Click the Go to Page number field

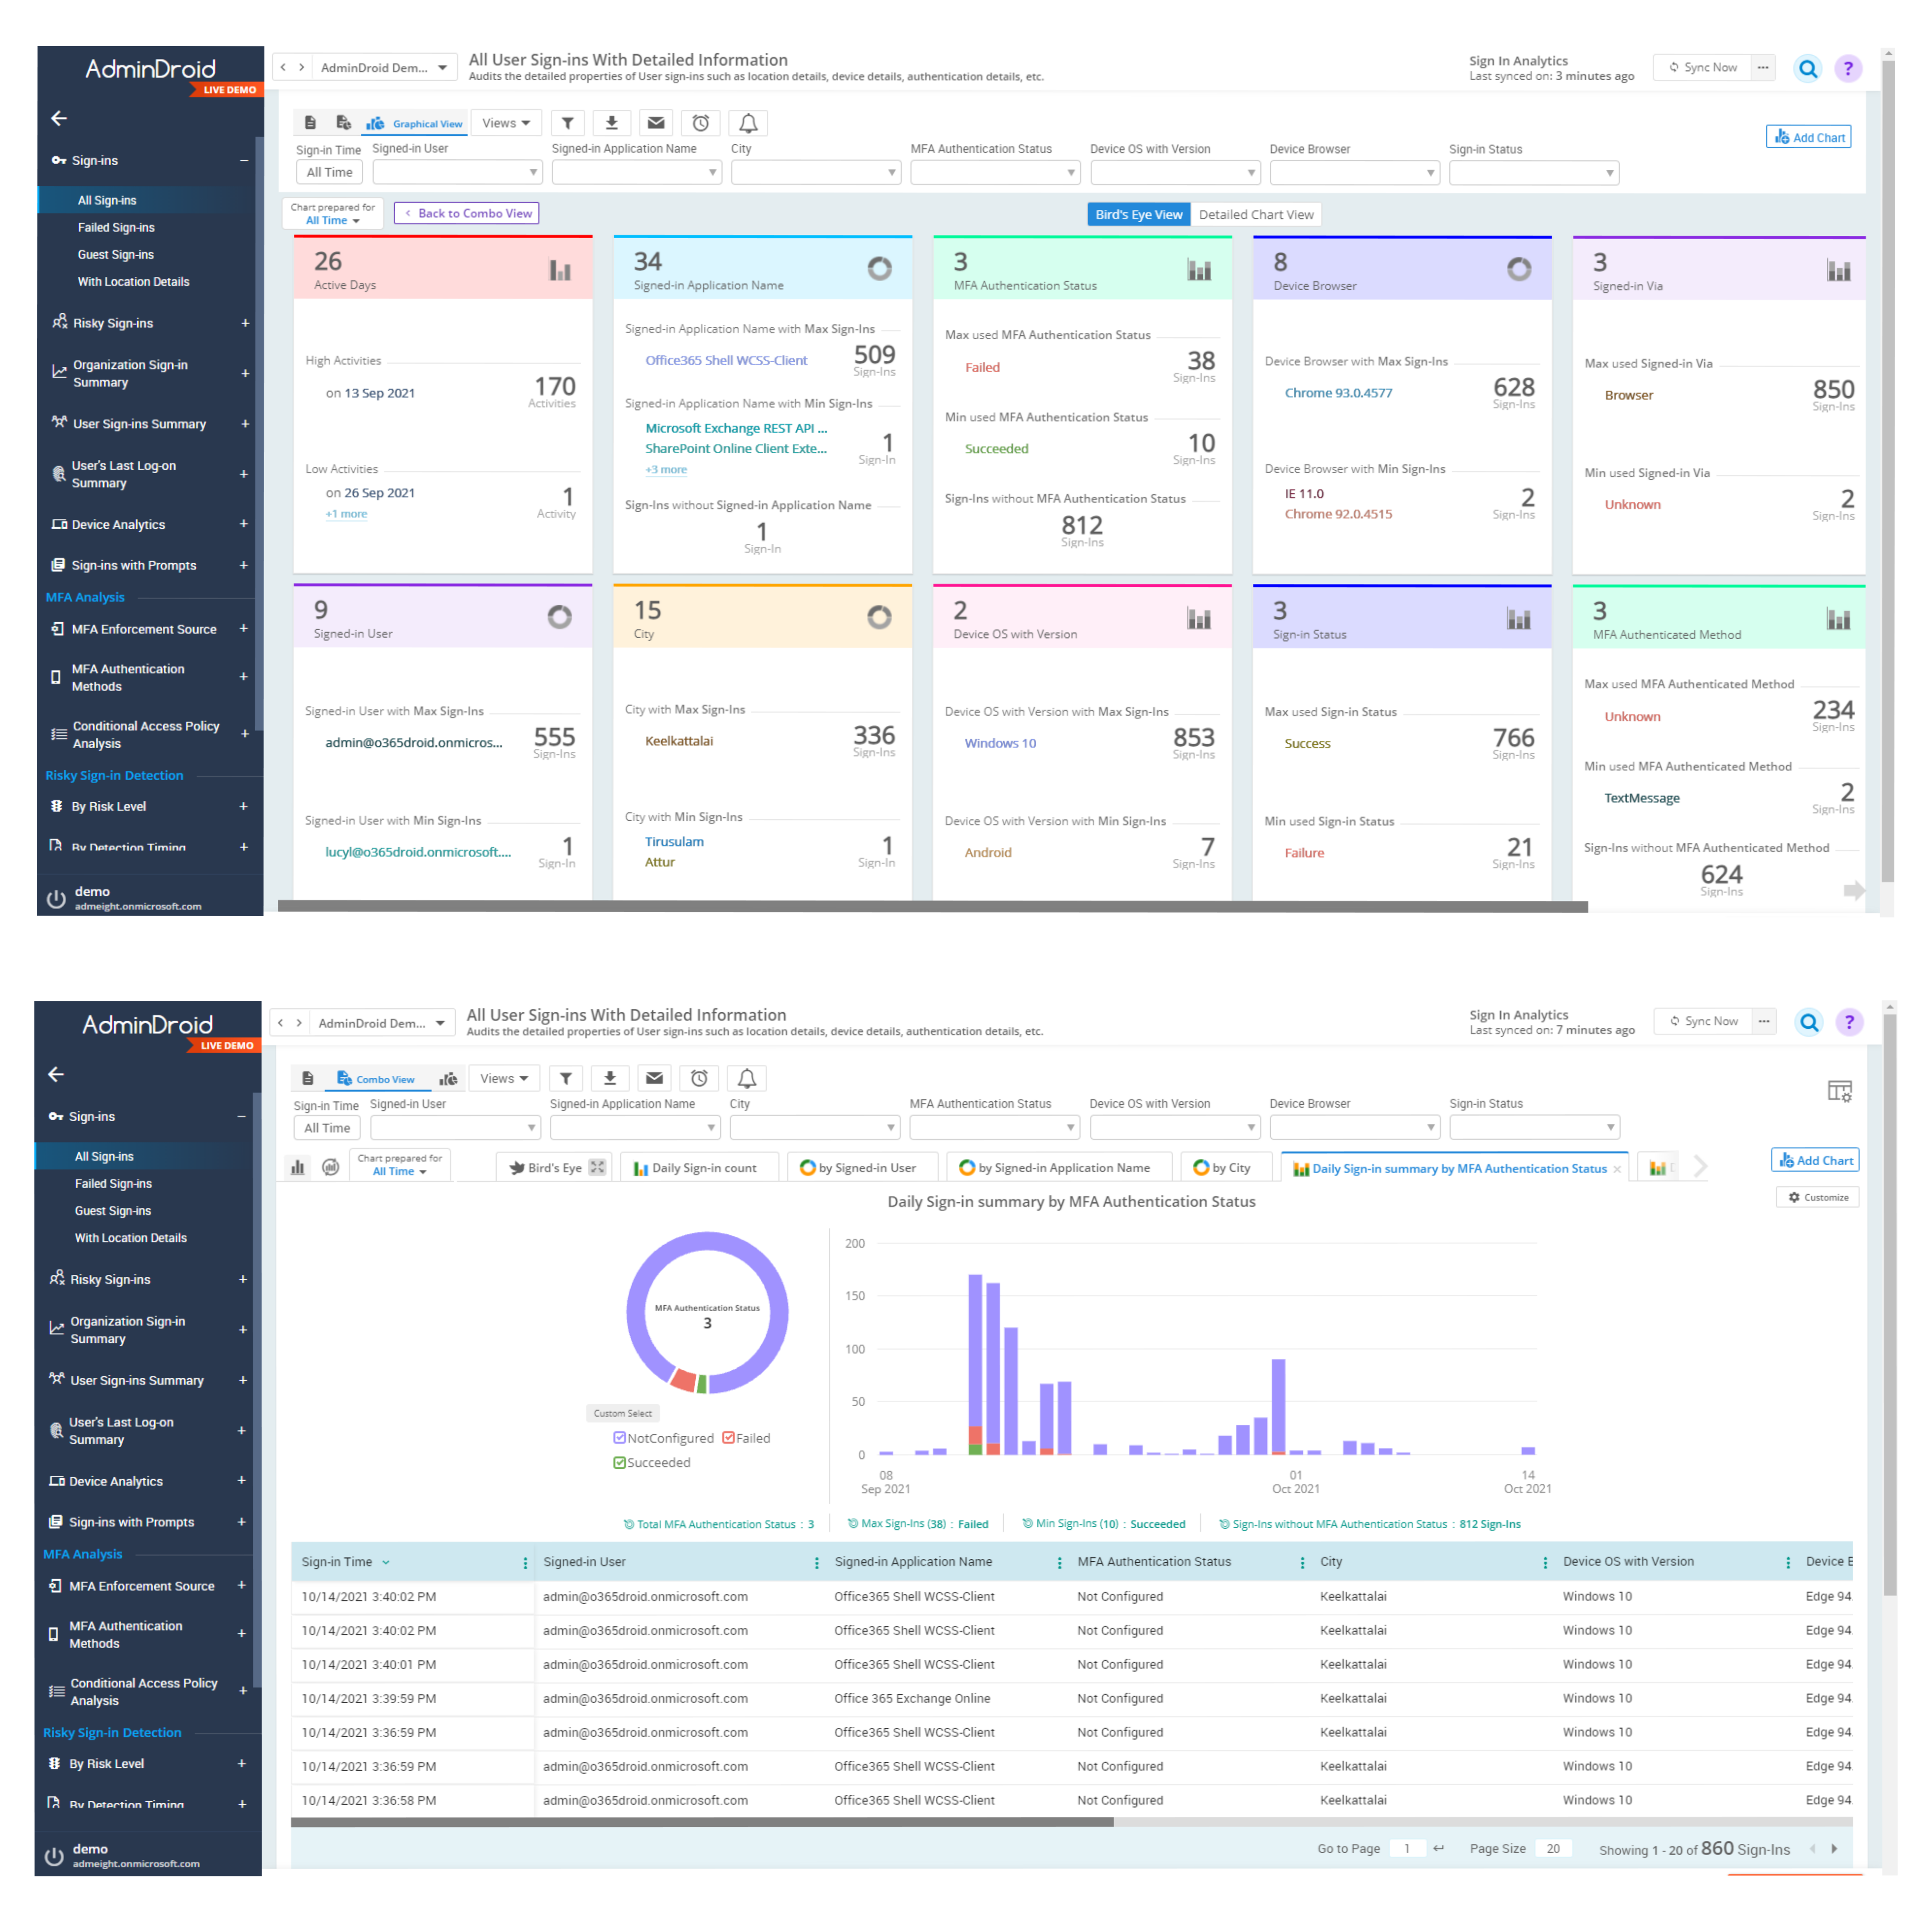coord(1407,1849)
